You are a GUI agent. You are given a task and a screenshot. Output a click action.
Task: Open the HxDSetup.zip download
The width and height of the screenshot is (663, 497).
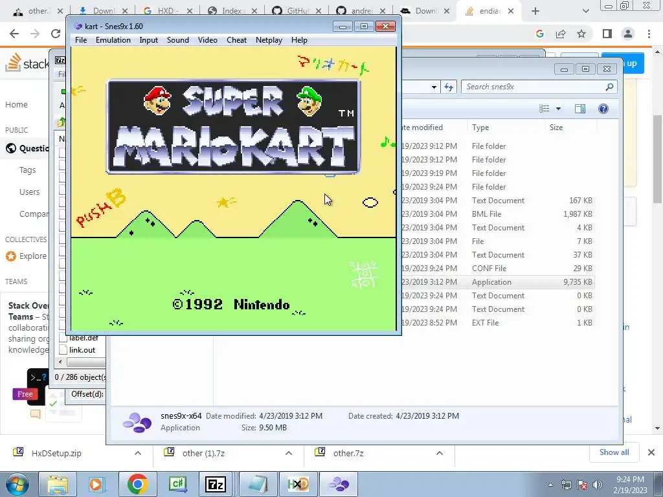tap(56, 453)
